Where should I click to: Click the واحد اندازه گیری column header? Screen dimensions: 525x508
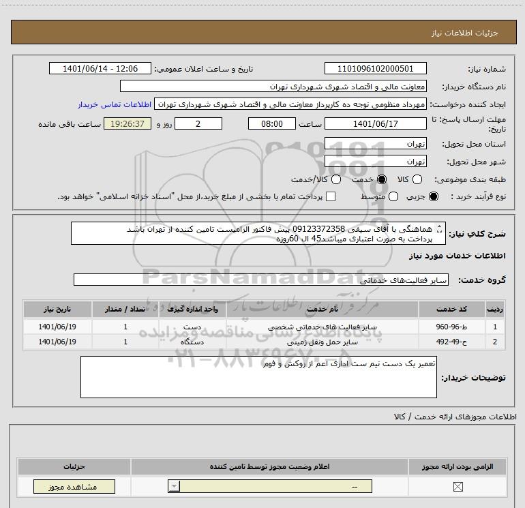[192, 310]
